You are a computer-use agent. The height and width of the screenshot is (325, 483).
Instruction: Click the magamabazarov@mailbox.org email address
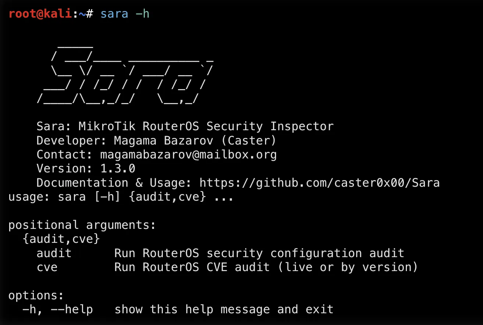pyautogui.click(x=189, y=154)
